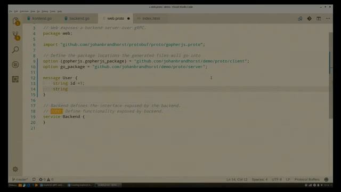Change file encoding via UTF-8
Viewport: 341px width, 192px height.
[x=277, y=179]
